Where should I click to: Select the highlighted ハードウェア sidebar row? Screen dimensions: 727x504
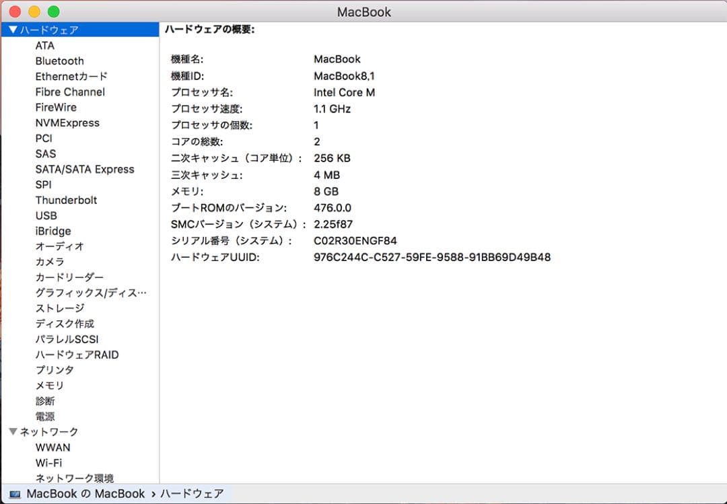coord(80,30)
